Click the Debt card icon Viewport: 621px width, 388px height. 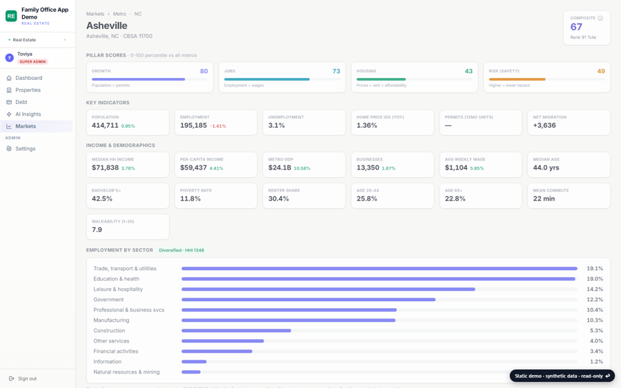[x=9, y=102]
